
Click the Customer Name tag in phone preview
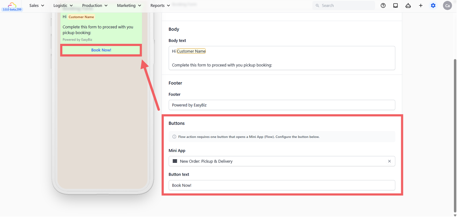[x=81, y=17]
